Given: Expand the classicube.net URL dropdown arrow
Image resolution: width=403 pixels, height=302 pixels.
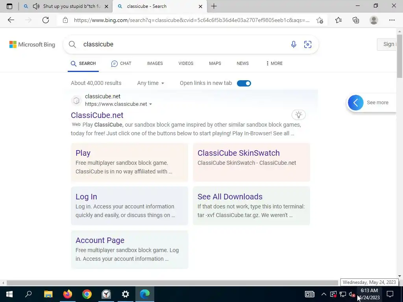Looking at the screenshot, I should pyautogui.click(x=150, y=104).
